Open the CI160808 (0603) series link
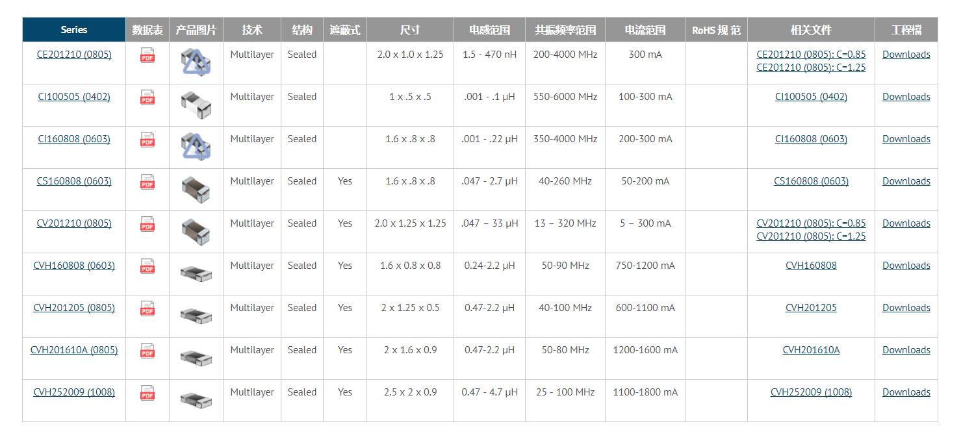This screenshot has width=974, height=439. [74, 139]
